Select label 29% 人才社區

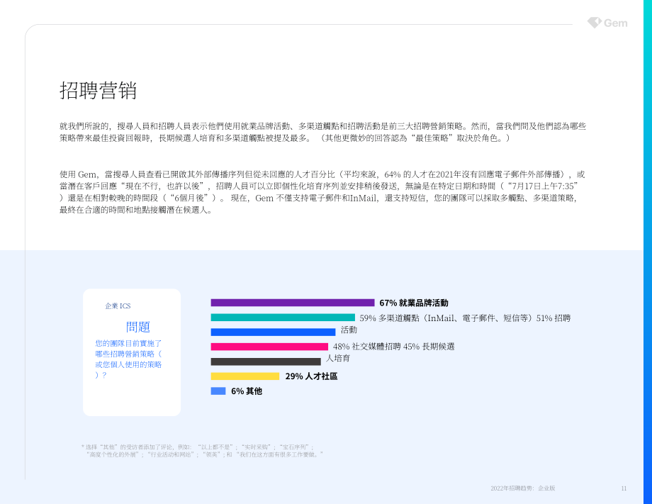point(311,376)
